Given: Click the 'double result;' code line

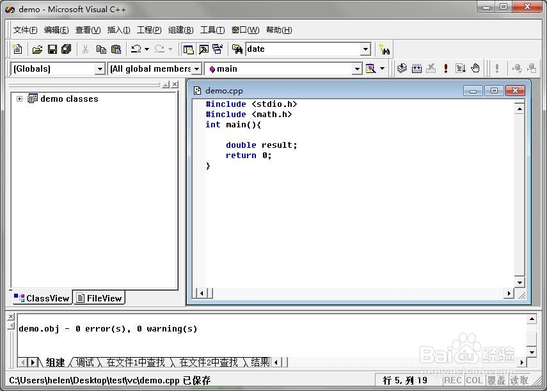Looking at the screenshot, I should (x=261, y=145).
